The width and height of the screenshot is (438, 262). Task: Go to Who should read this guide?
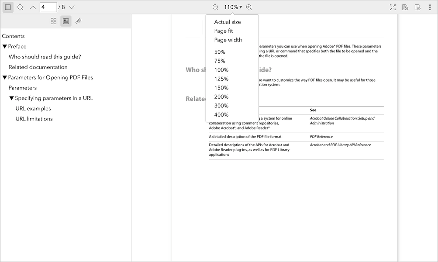pos(45,57)
